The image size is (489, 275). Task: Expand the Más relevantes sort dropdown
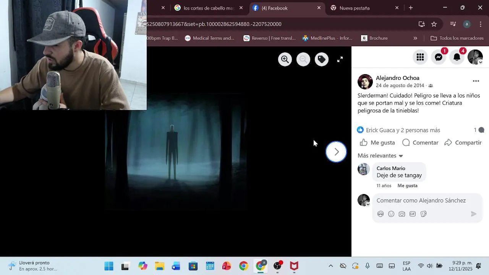pos(381,156)
